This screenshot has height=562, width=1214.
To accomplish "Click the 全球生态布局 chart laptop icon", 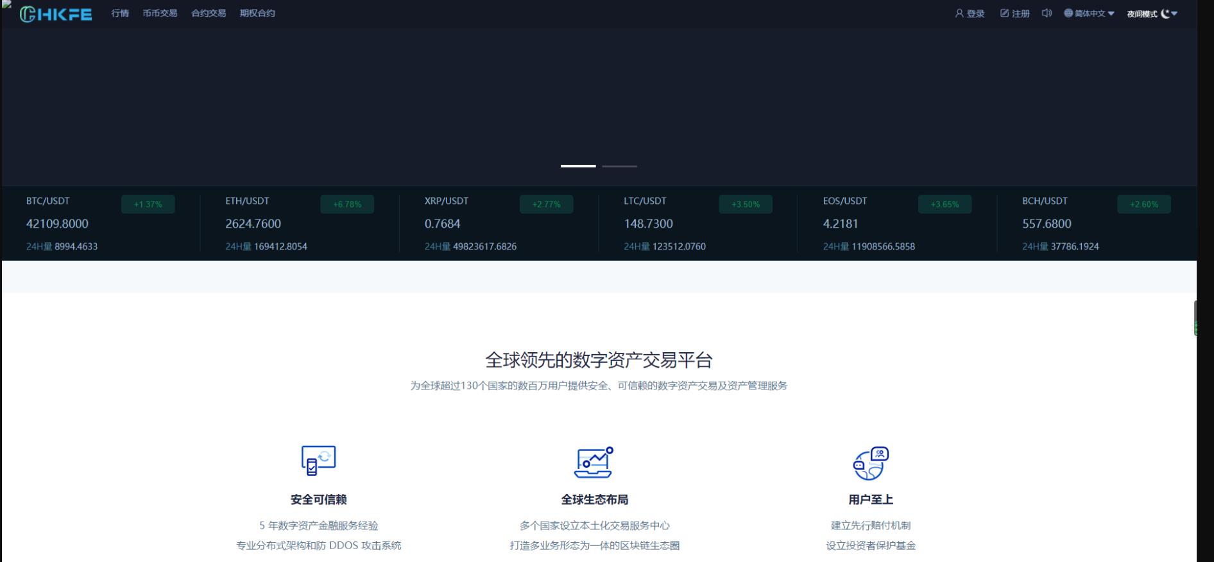I will coord(594,463).
